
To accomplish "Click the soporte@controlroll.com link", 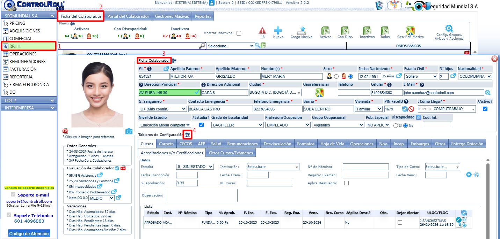I will (29, 201).
